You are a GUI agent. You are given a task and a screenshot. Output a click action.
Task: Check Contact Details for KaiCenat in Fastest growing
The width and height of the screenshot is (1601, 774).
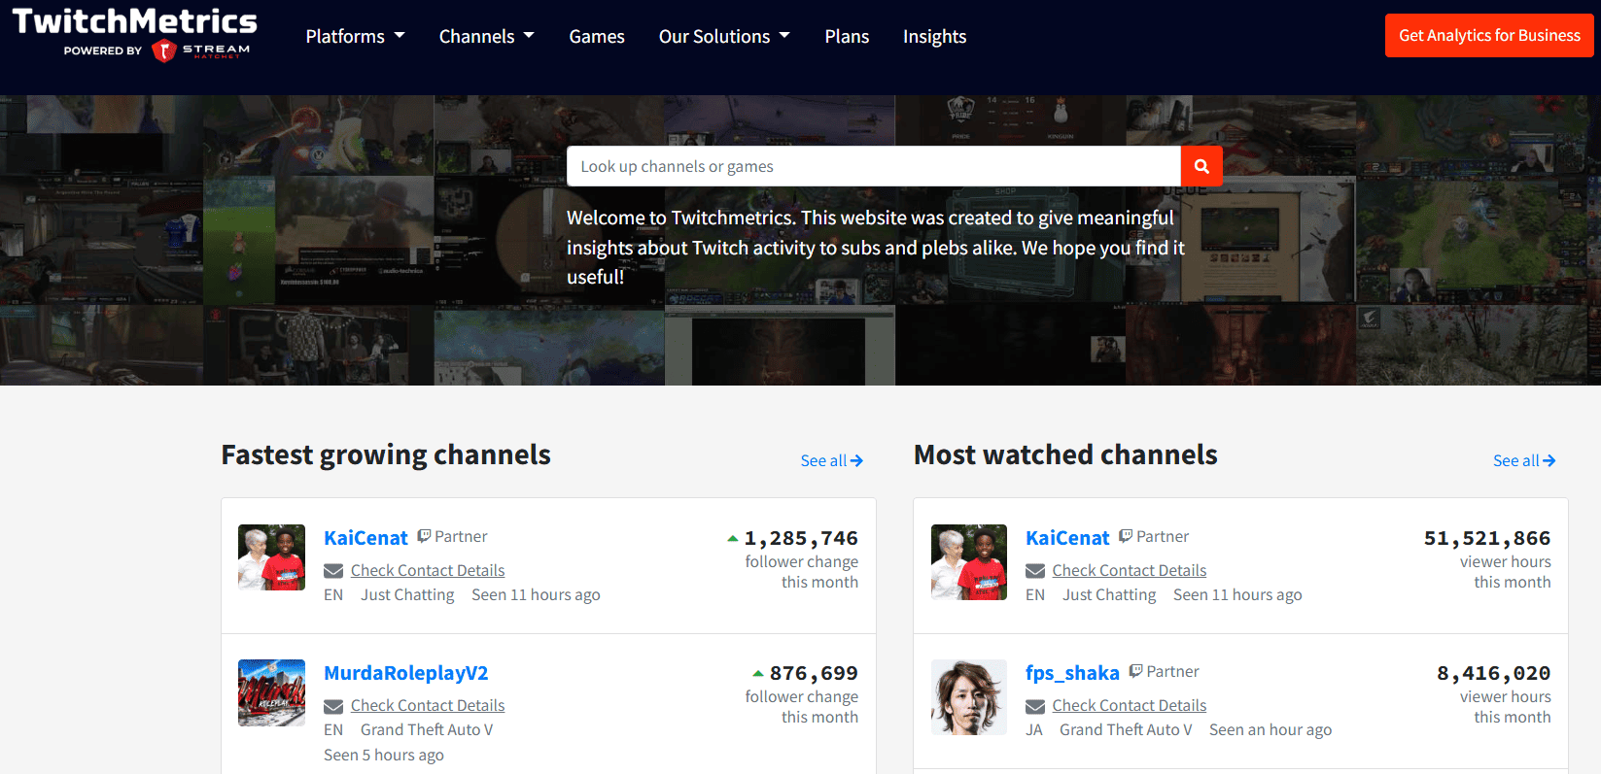(x=428, y=571)
